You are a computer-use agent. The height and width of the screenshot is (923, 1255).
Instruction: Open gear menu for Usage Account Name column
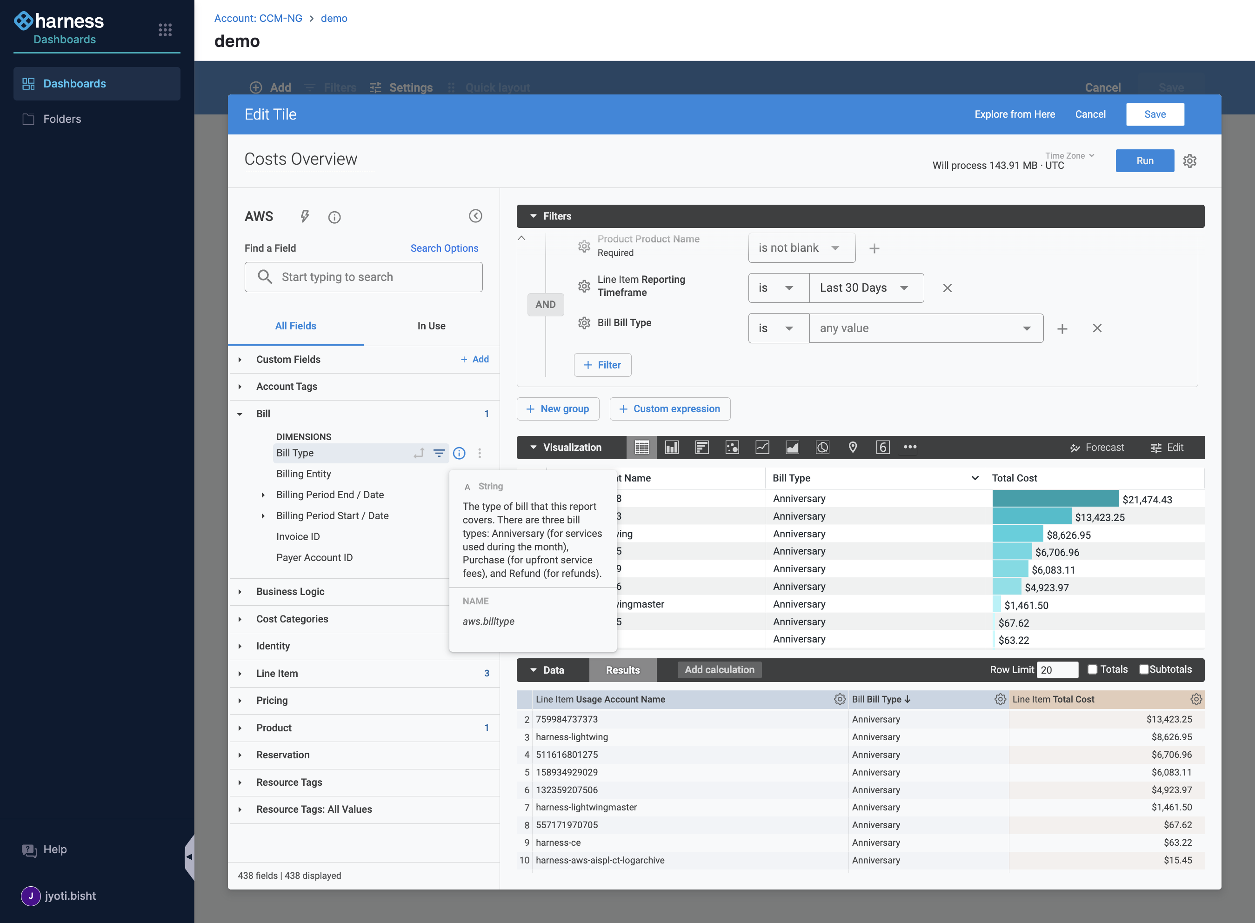coord(840,700)
